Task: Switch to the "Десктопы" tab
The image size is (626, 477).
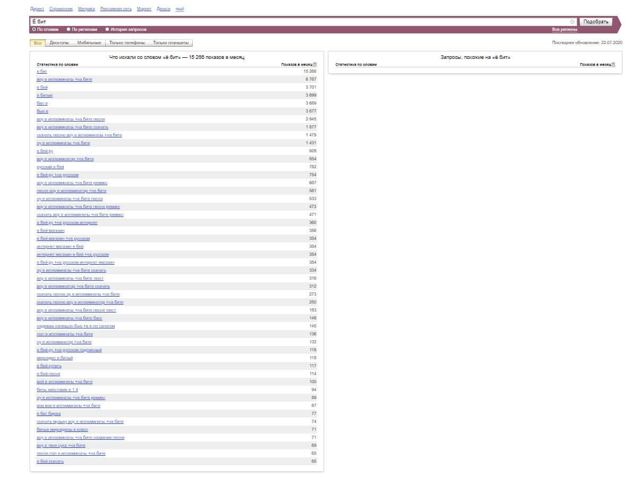Action: 59,43
